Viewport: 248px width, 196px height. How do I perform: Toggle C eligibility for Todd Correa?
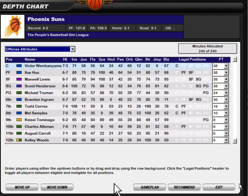pyautogui.click(x=176, y=106)
